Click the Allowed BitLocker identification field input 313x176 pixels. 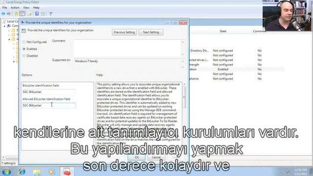click(x=49, y=106)
